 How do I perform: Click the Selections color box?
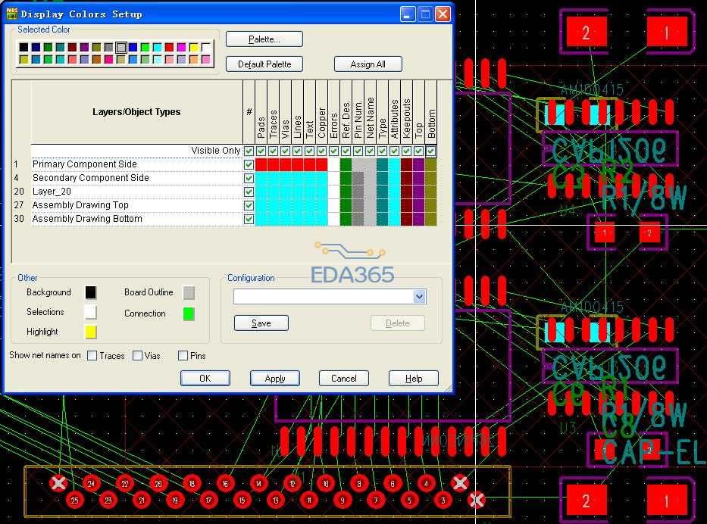coord(91,312)
